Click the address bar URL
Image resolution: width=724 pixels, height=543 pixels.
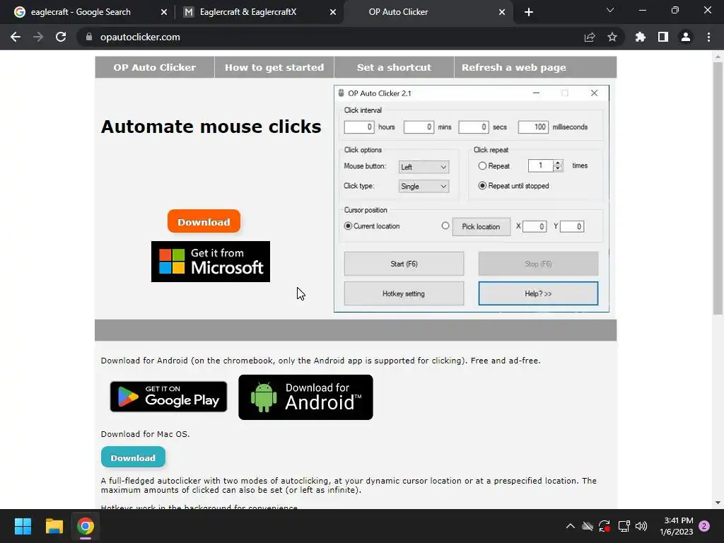point(140,37)
